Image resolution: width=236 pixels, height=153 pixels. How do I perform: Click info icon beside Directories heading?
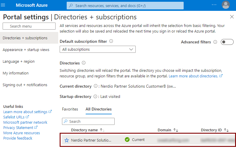[84, 63]
